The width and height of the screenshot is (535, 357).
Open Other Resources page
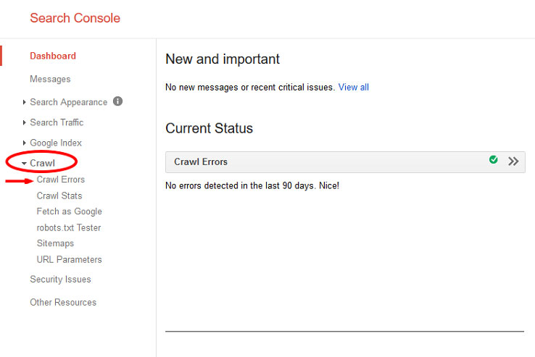(63, 303)
